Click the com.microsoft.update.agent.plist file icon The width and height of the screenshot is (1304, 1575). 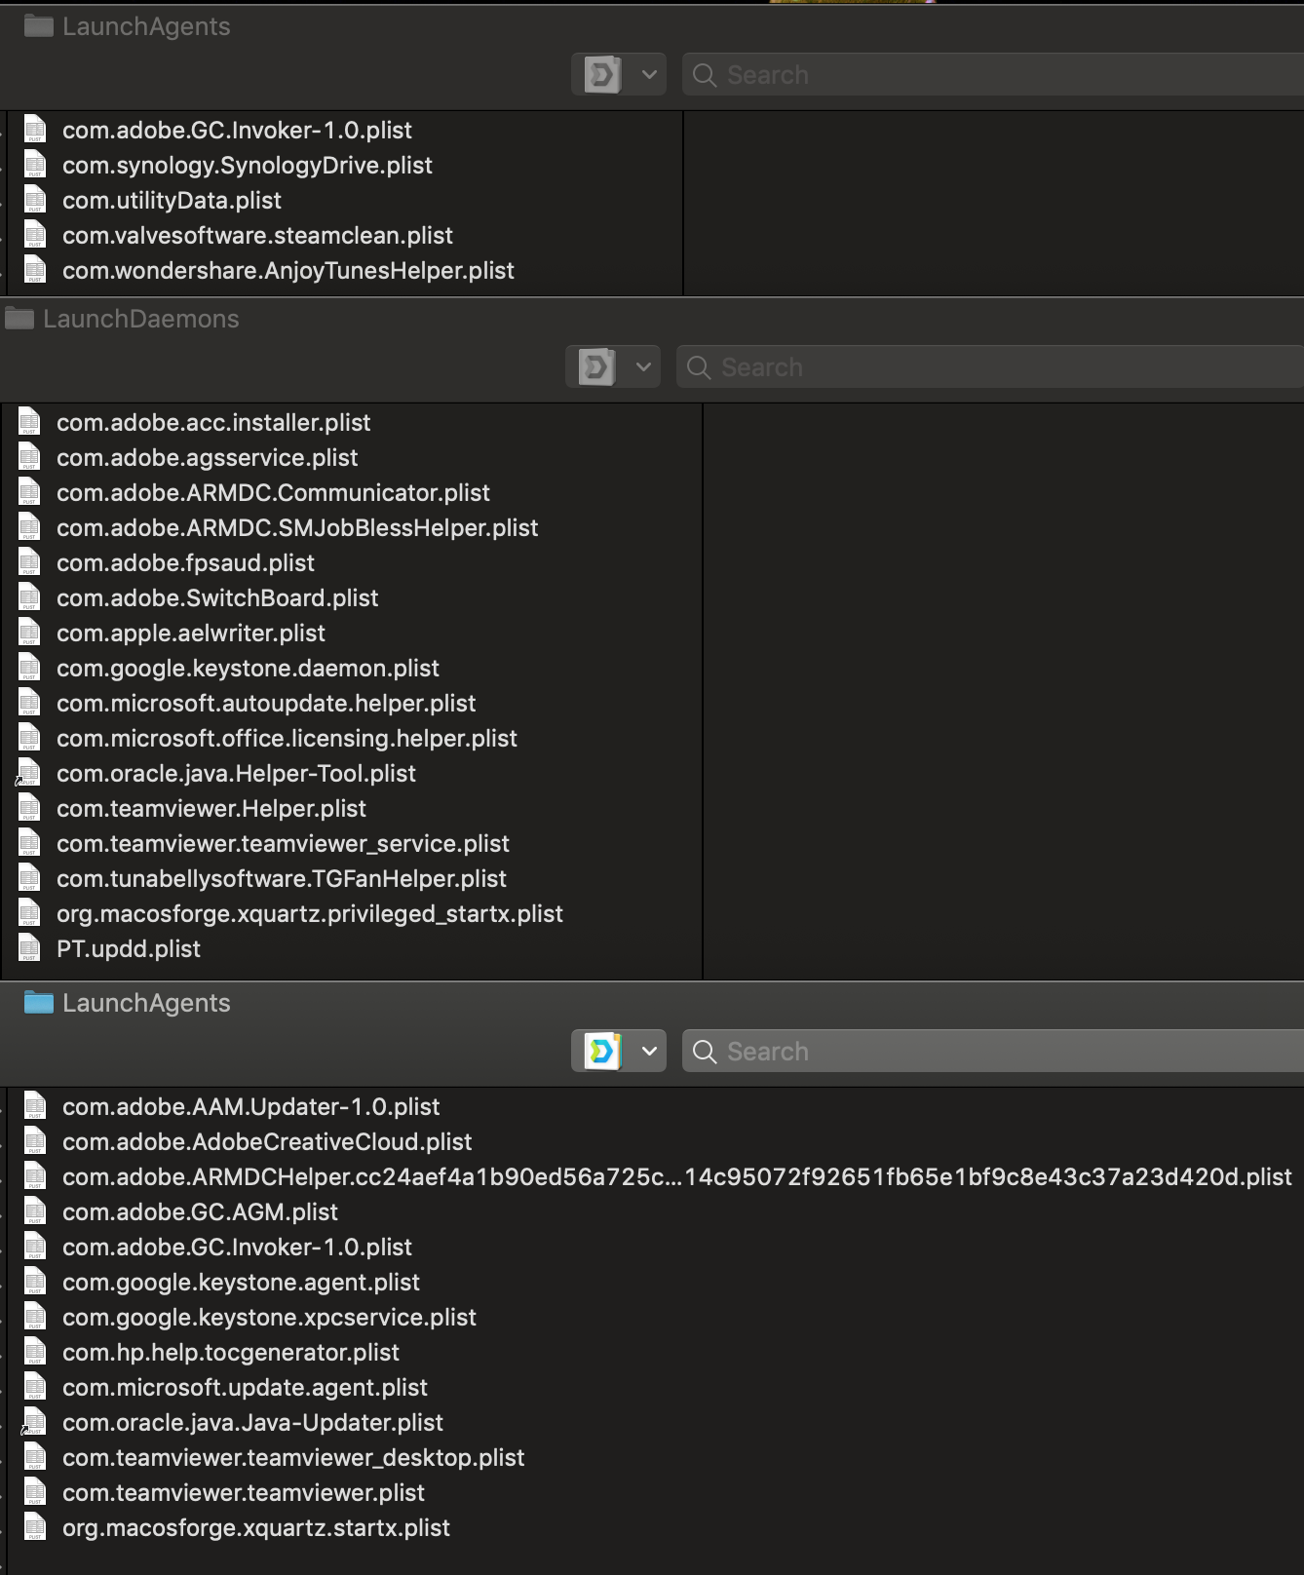(x=35, y=1387)
